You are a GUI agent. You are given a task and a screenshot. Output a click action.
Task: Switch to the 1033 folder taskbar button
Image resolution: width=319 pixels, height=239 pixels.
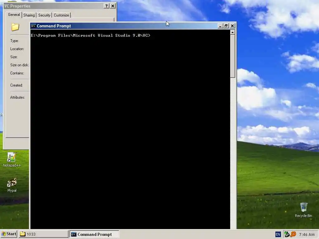(43, 234)
